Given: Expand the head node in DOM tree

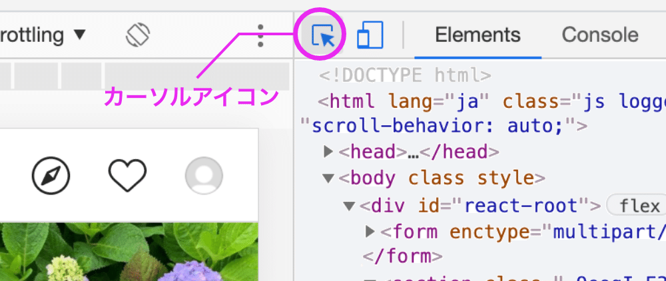Looking at the screenshot, I should pos(328,151).
